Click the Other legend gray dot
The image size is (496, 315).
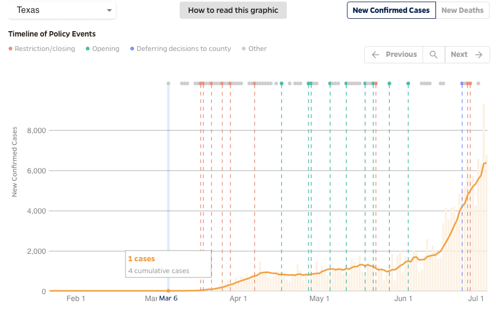point(243,49)
